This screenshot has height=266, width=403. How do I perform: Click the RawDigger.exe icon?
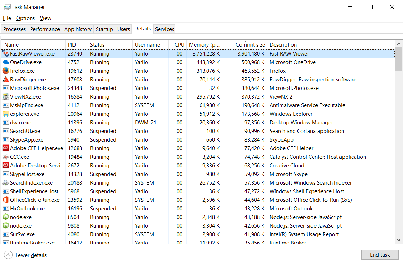5,80
